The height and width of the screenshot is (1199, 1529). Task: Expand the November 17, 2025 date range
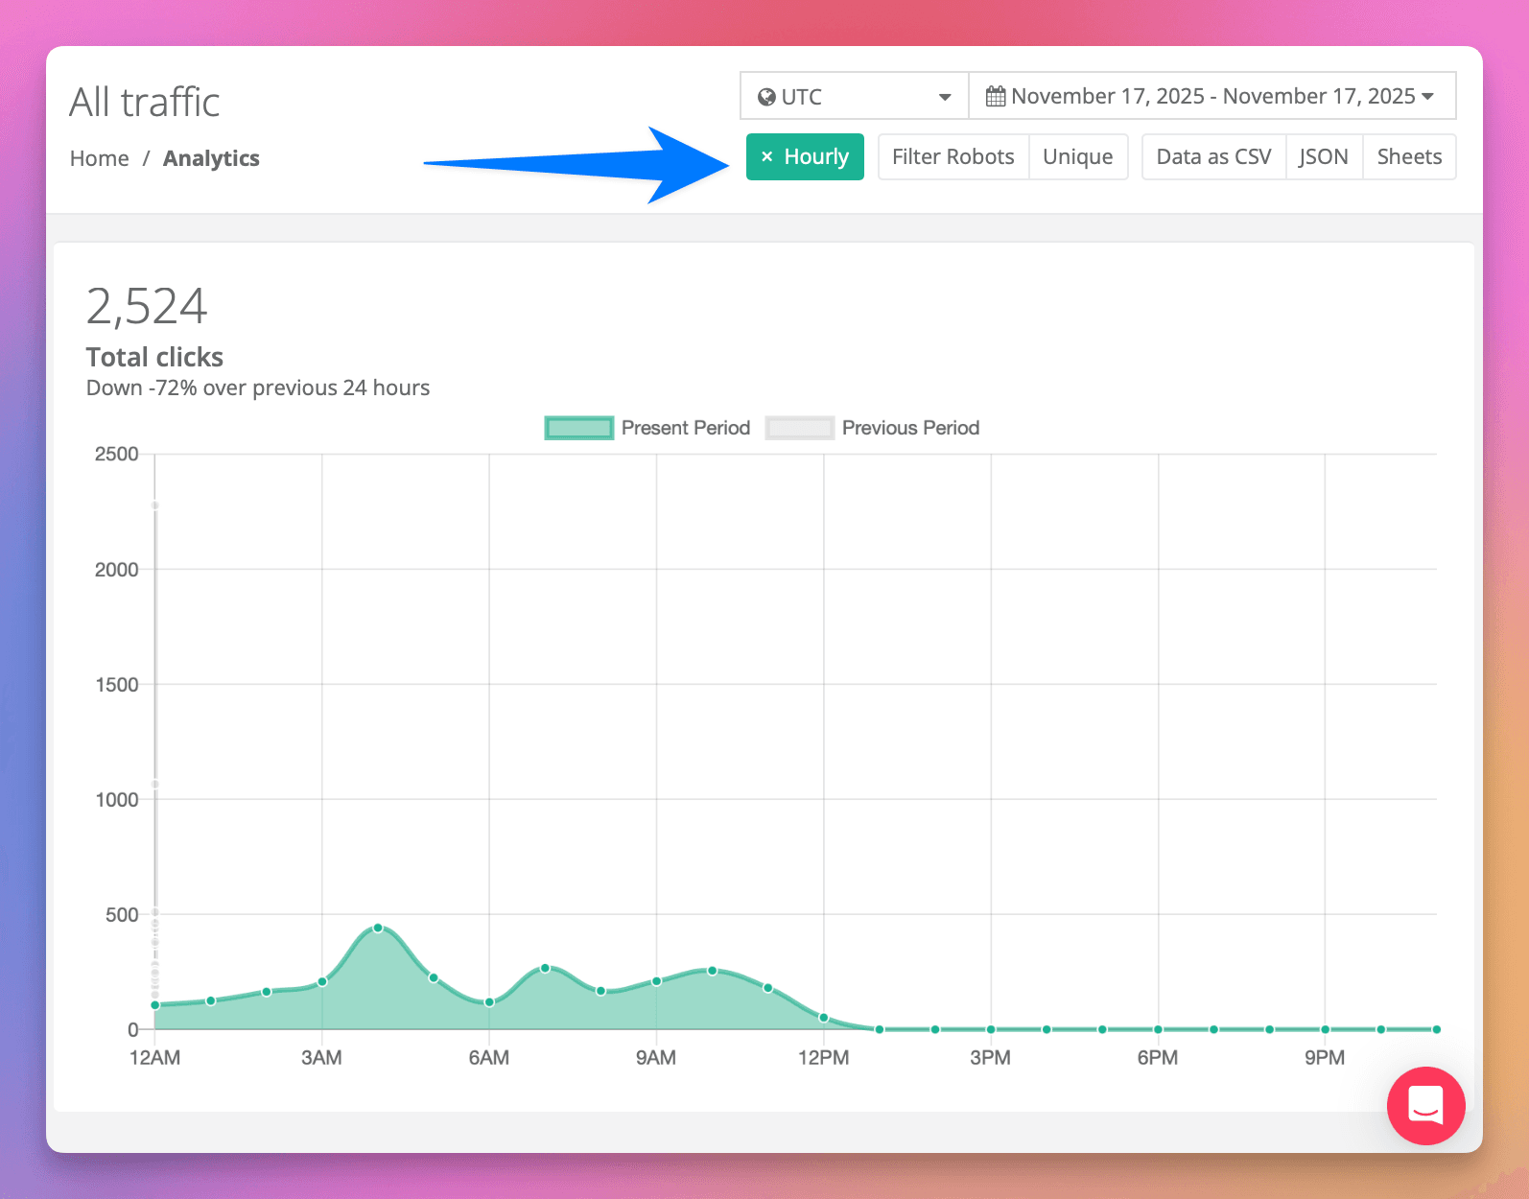[1212, 96]
